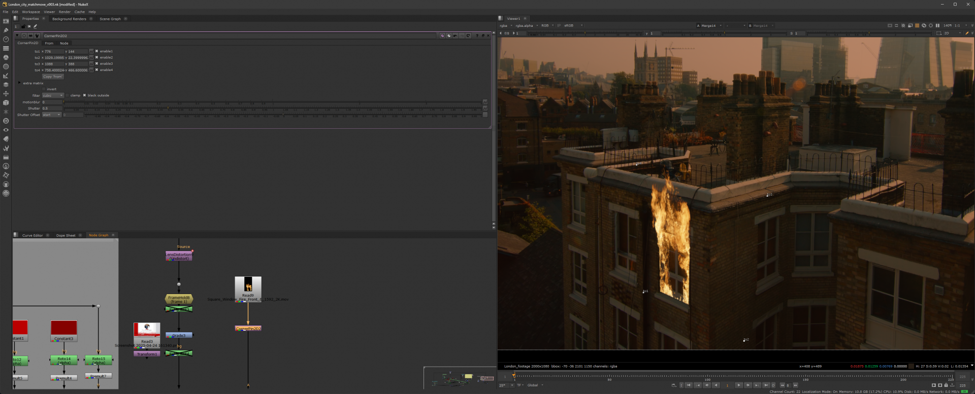
Task: Open the Draw nodes toolbar icon
Action: click(6, 30)
